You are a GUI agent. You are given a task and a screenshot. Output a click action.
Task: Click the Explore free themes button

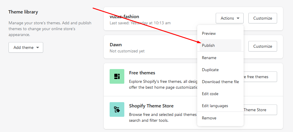pyautogui.click(x=260, y=77)
